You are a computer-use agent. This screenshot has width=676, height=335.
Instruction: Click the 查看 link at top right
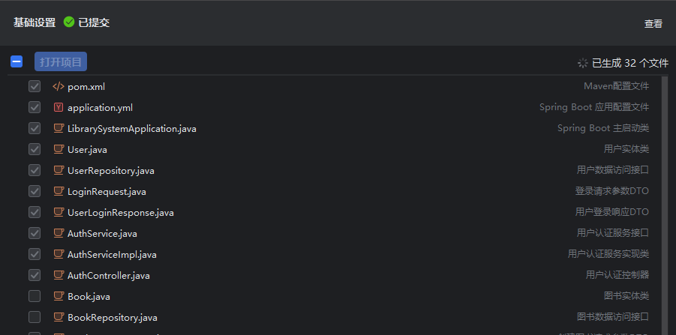click(x=653, y=24)
